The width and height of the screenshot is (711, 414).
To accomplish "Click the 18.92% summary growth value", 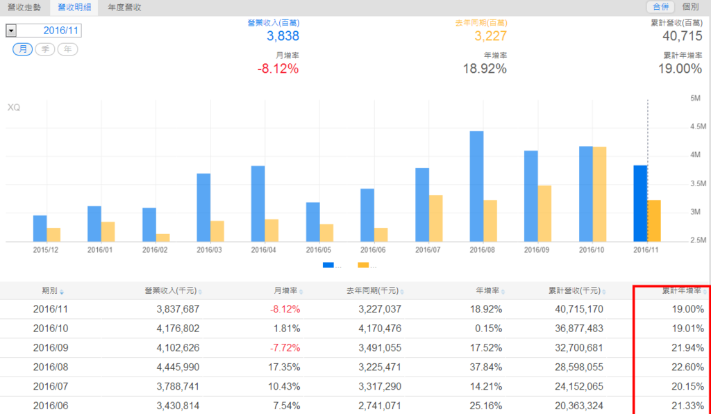I will tap(485, 69).
